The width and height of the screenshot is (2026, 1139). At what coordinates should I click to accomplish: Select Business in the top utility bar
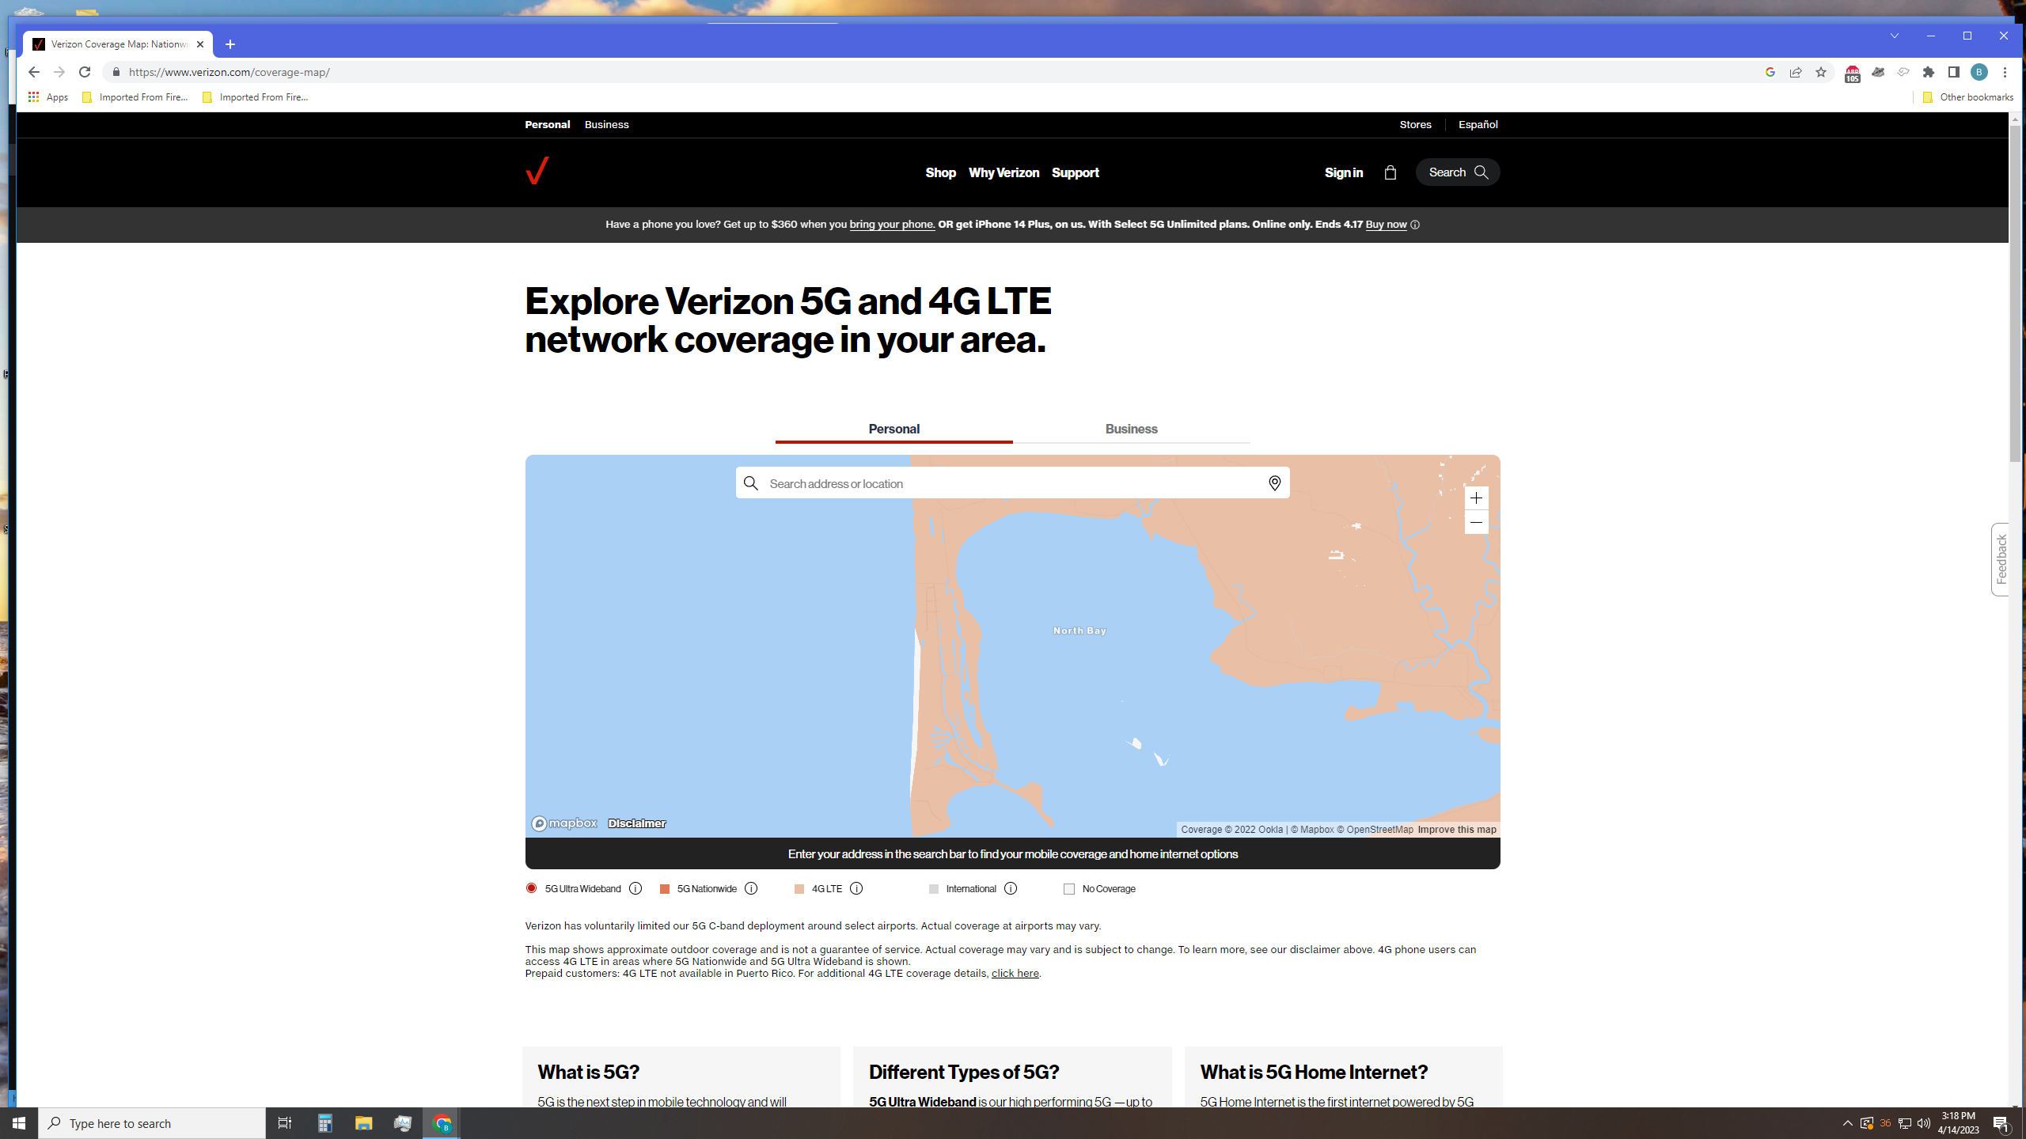click(x=606, y=124)
